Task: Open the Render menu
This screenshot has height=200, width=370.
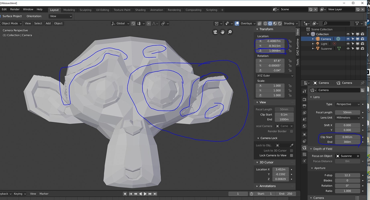Action: click(15, 9)
